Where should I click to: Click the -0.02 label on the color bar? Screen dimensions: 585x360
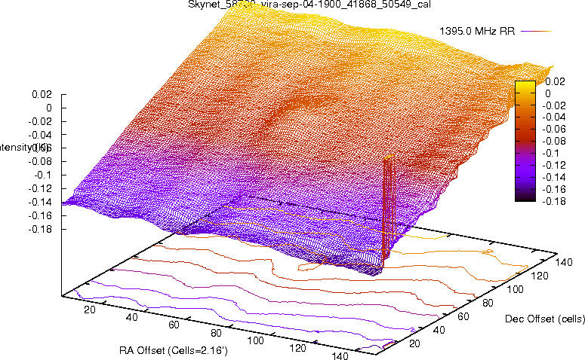(553, 105)
